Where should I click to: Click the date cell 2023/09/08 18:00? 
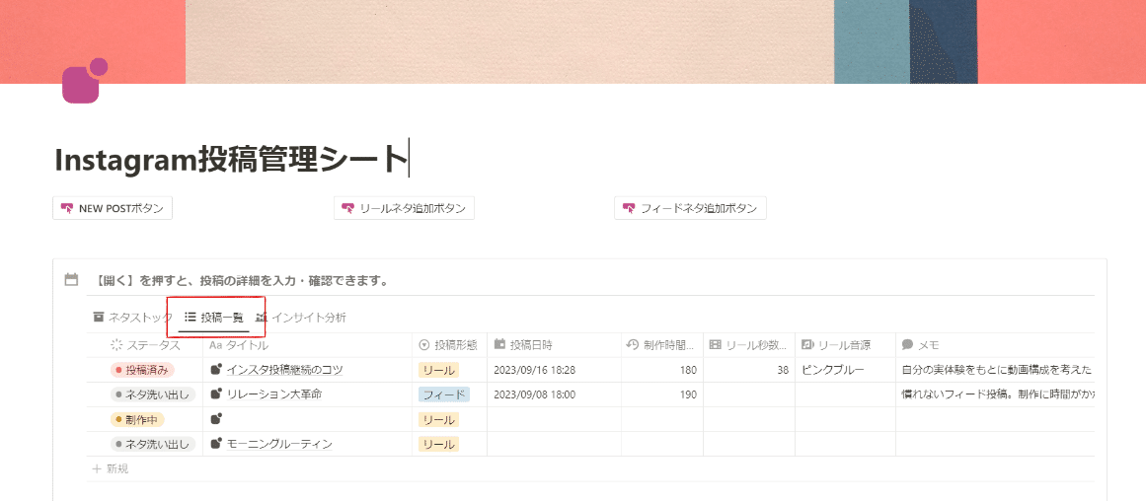pyautogui.click(x=554, y=394)
